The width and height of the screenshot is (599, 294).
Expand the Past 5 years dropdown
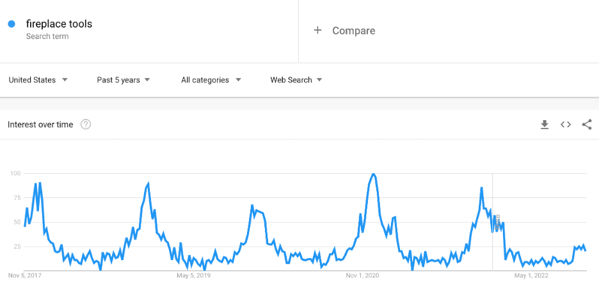124,80
